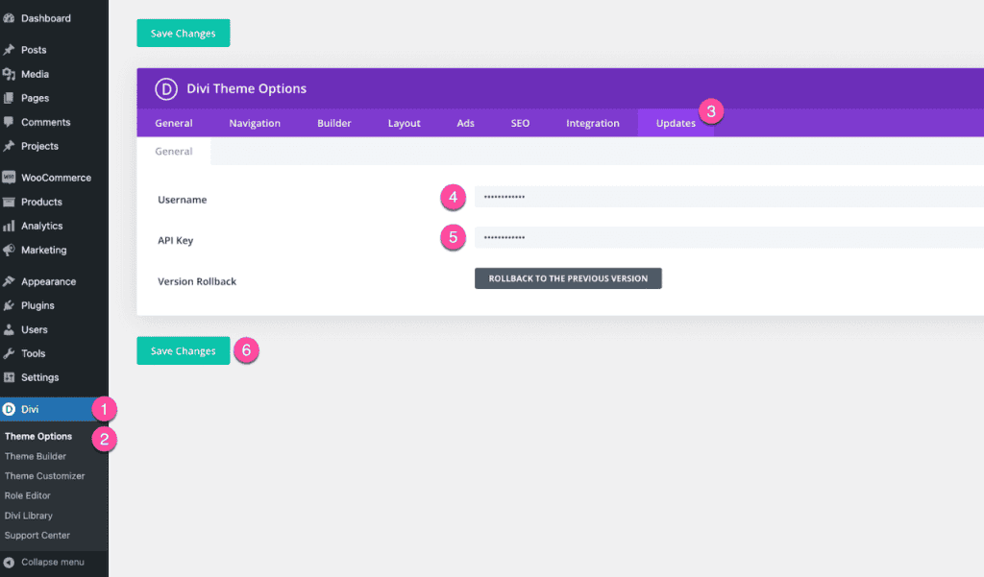Click the Comments bubble icon
Image resolution: width=984 pixels, height=577 pixels.
point(9,122)
